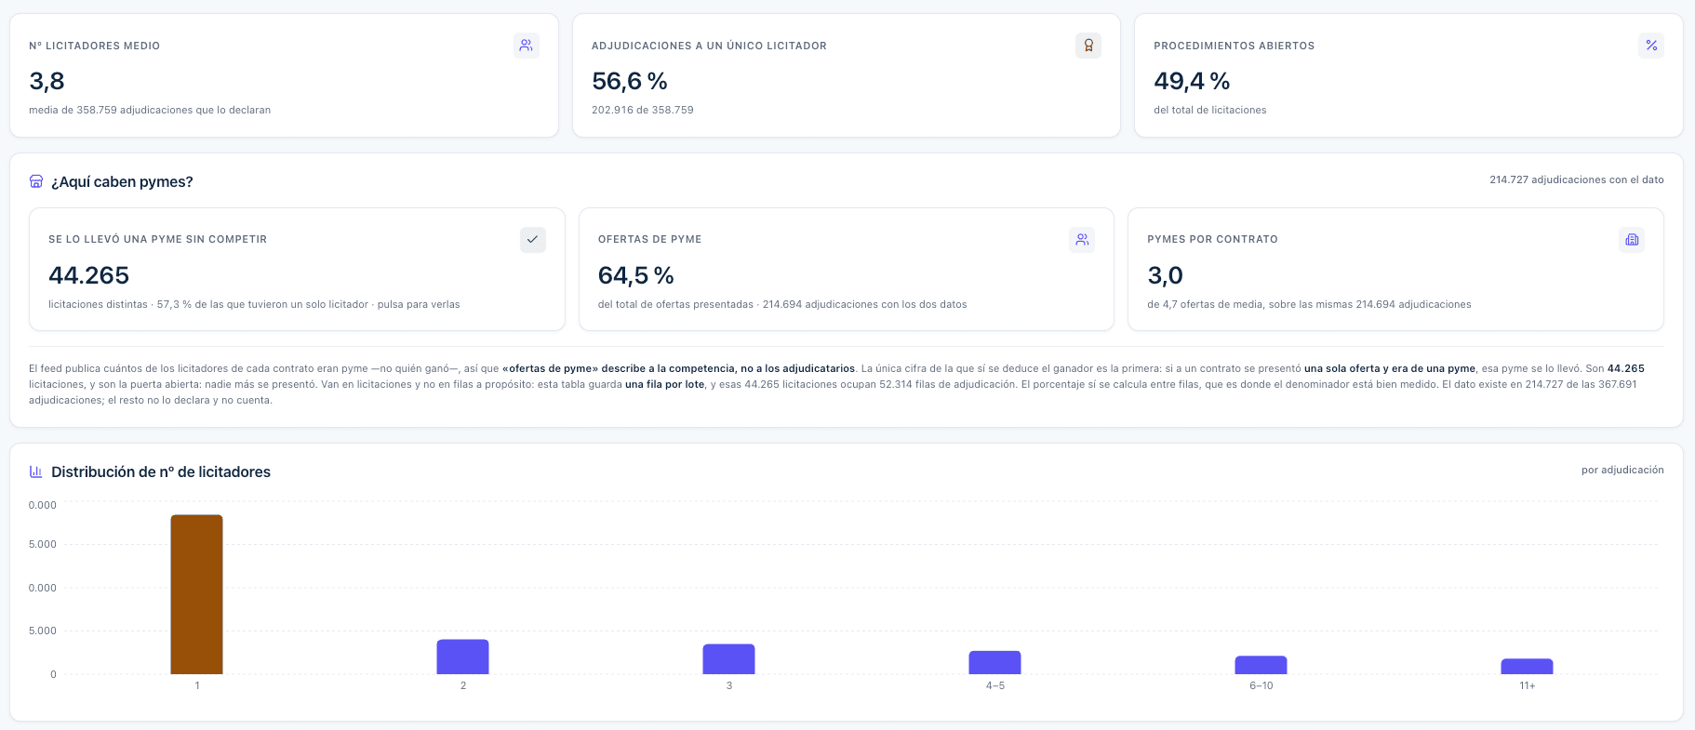Click the store icon beside ¿Aquí caben pymes?

pos(36,181)
